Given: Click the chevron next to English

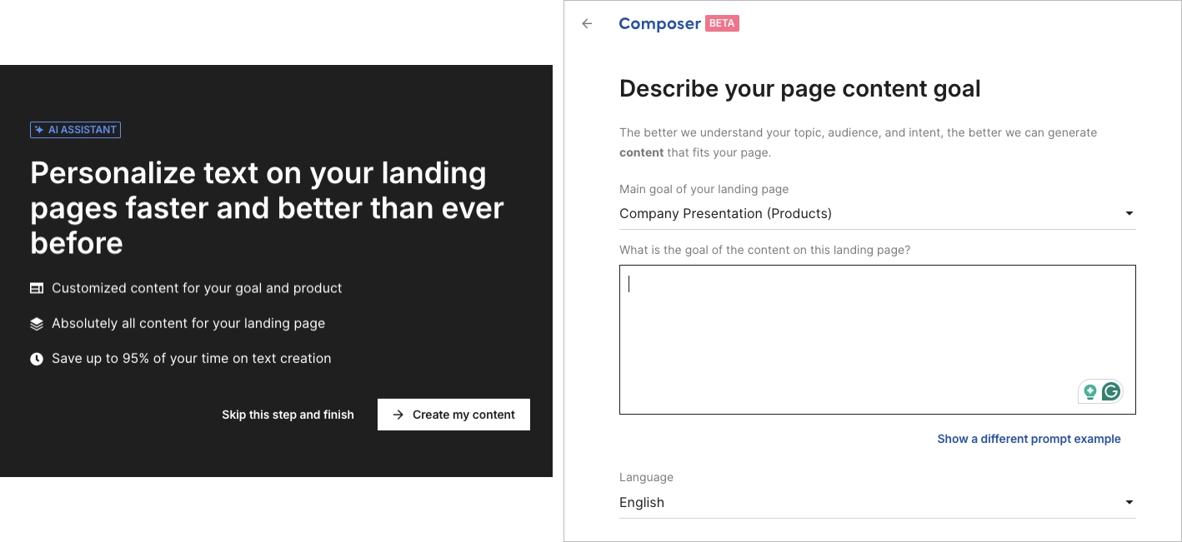Looking at the screenshot, I should tap(1129, 502).
